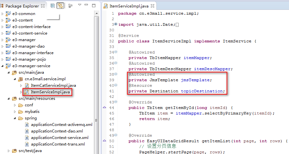289x154 pixels.
Task: Maximize the Package Explorer panel
Action: point(94,6)
